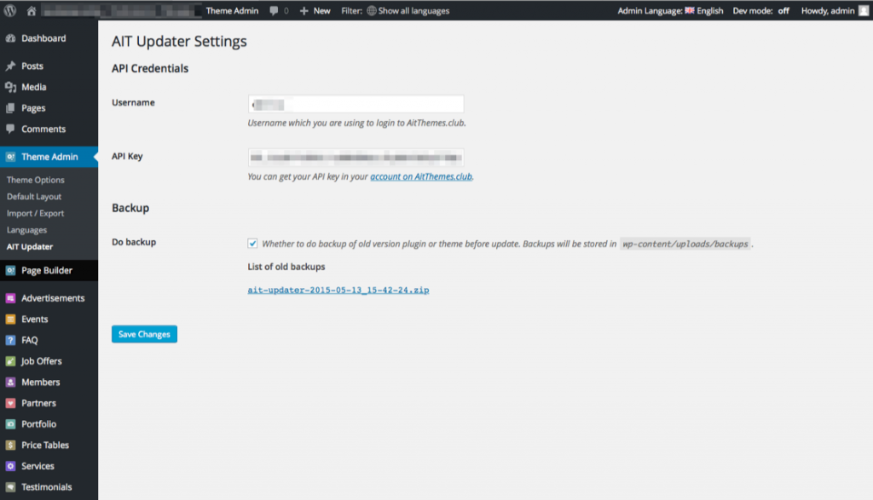
Task: Click the English flag icon
Action: click(689, 10)
